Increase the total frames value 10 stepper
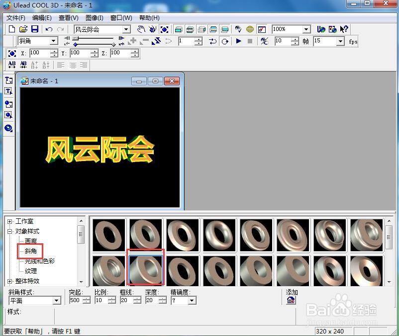The width and height of the screenshot is (399, 336). point(295,39)
